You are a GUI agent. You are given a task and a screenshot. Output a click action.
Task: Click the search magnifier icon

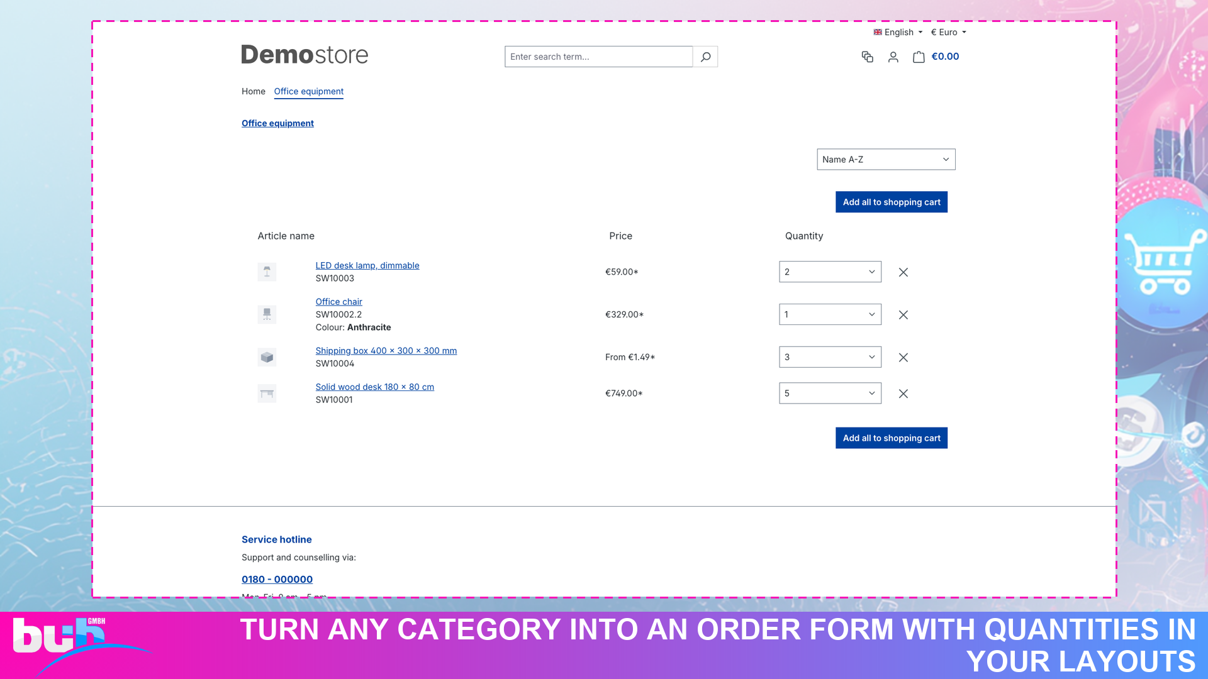tap(705, 57)
